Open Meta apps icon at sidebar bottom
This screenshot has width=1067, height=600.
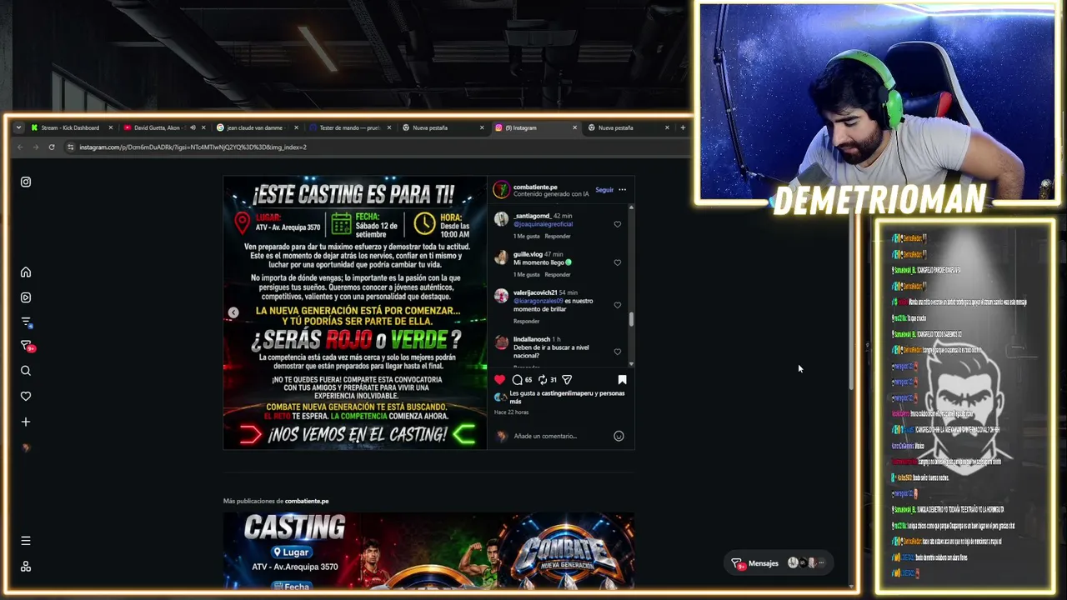pos(26,567)
